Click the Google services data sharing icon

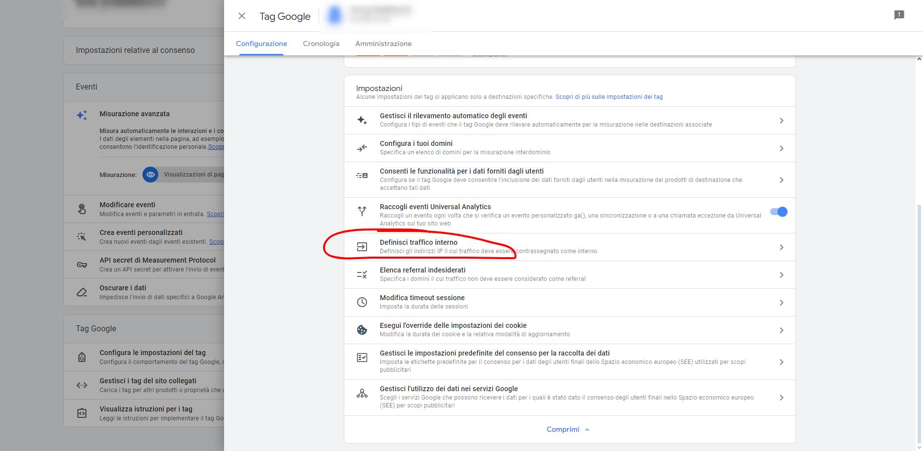coord(362,394)
